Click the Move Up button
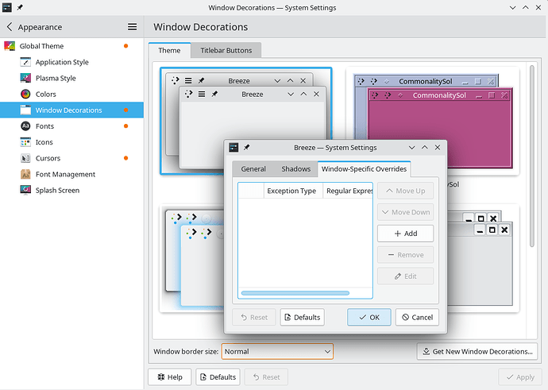This screenshot has width=548, height=390. point(405,191)
